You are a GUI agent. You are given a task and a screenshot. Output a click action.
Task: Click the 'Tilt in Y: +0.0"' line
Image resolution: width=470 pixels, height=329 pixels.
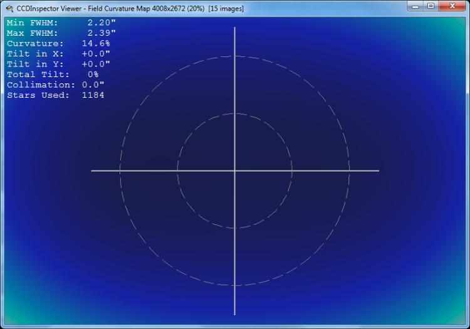coord(58,64)
